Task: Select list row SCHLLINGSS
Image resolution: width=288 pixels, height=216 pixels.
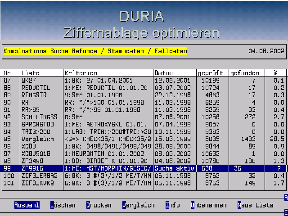Action: [x=144, y=117]
